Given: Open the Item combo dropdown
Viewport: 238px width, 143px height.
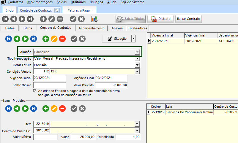Looking at the screenshot, I should (137, 124).
